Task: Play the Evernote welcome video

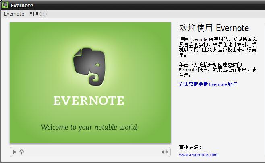Action: [14, 152]
